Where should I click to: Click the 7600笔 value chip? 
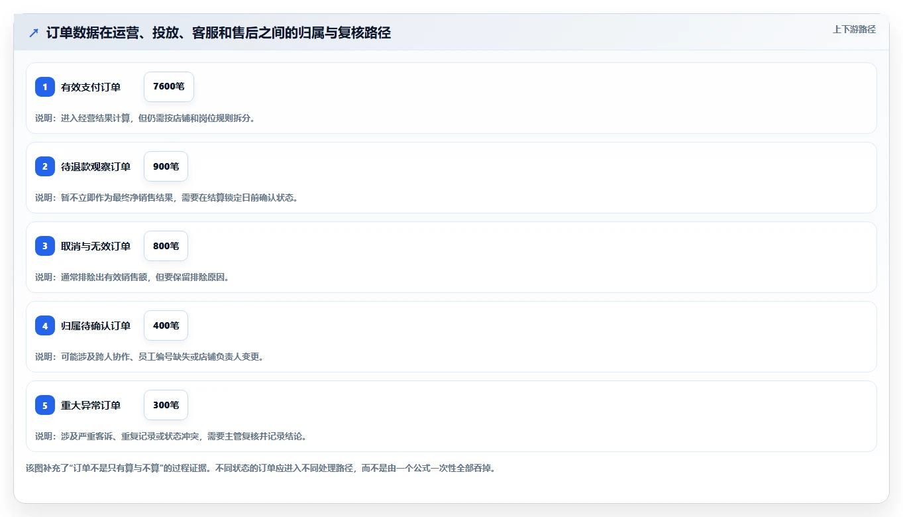point(169,87)
